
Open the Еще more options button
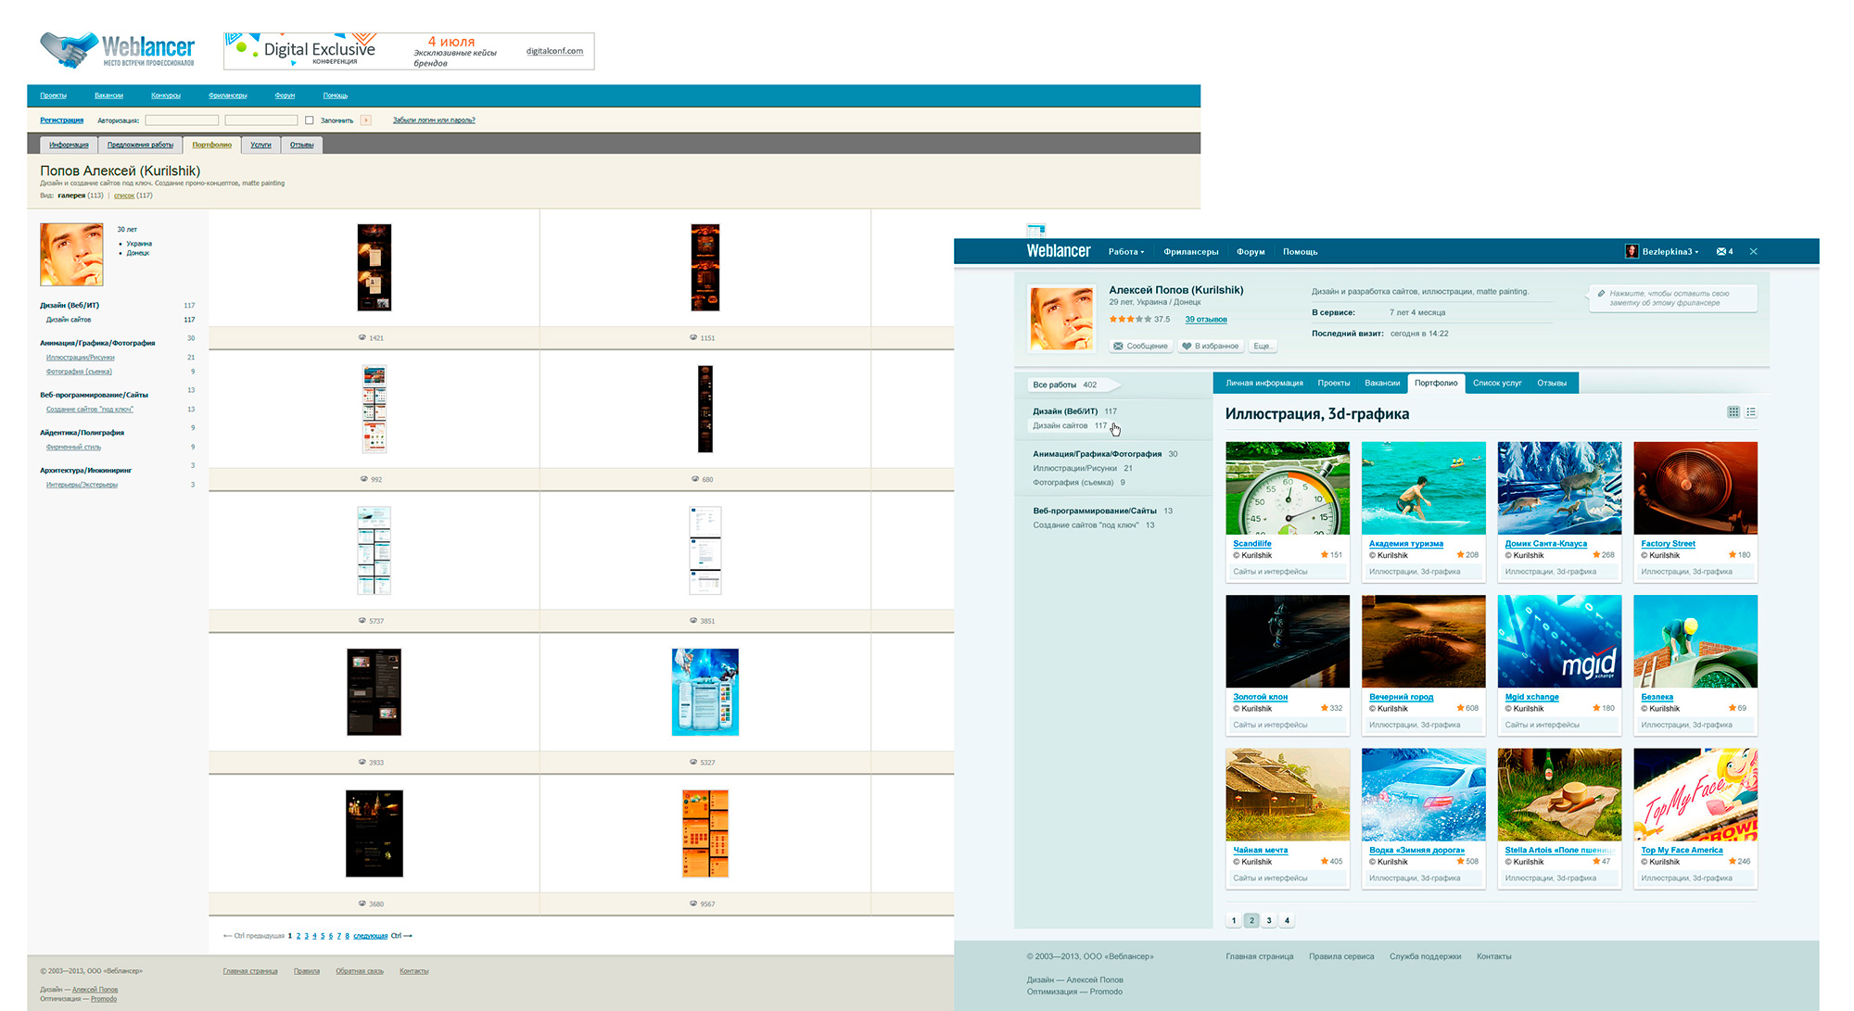pyautogui.click(x=1263, y=346)
